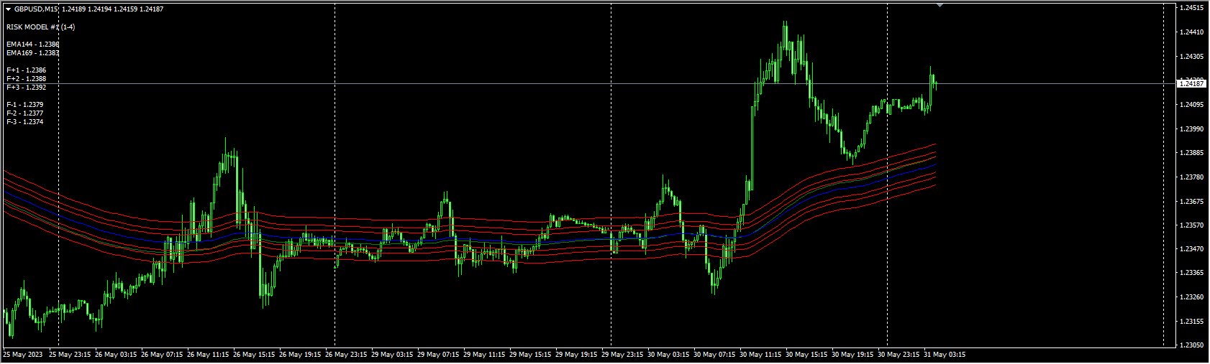
Task: Click the 29 May 15:15 time label
Action: tap(530, 355)
